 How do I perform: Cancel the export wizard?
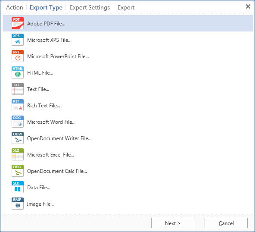point(226,223)
